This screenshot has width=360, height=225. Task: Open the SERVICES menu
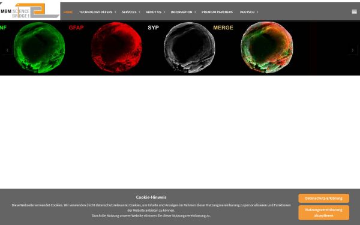pos(129,12)
